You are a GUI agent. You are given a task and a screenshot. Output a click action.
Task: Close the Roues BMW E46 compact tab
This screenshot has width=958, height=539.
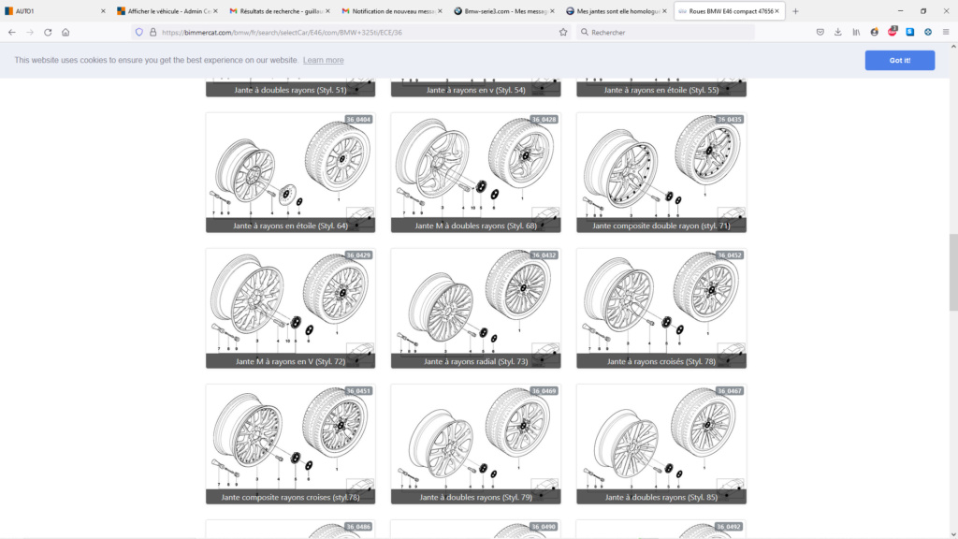(777, 11)
